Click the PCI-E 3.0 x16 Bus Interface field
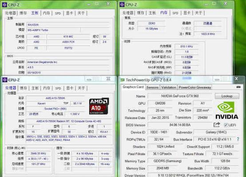 point(214,139)
